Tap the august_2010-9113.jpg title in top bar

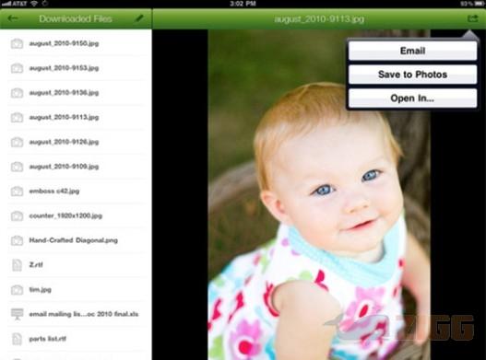[x=319, y=19]
